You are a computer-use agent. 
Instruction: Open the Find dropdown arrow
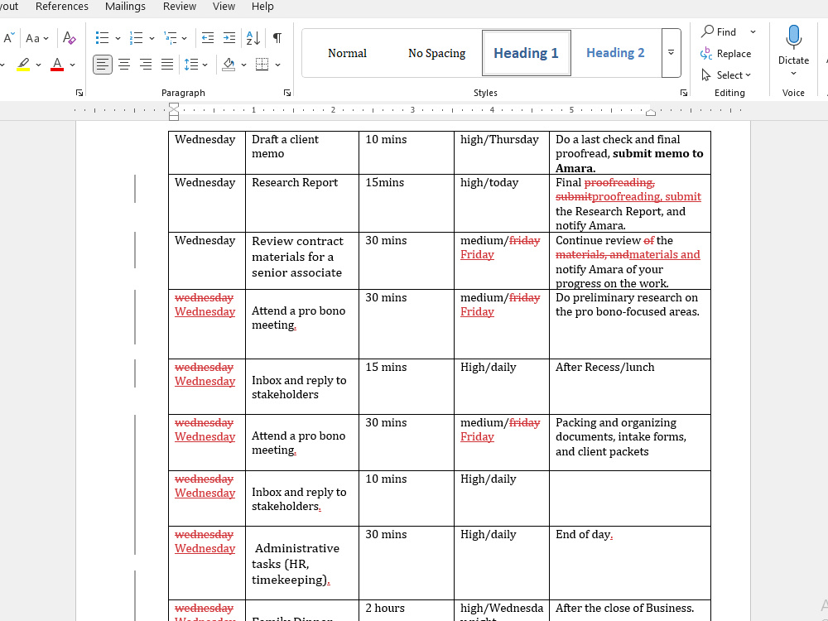(753, 31)
